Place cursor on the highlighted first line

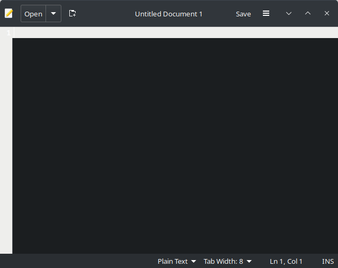175,33
